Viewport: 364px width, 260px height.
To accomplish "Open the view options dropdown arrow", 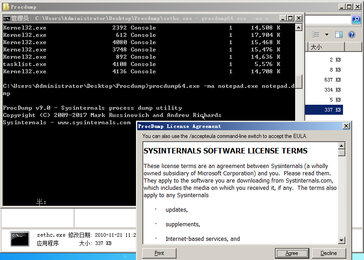I will (327, 35).
